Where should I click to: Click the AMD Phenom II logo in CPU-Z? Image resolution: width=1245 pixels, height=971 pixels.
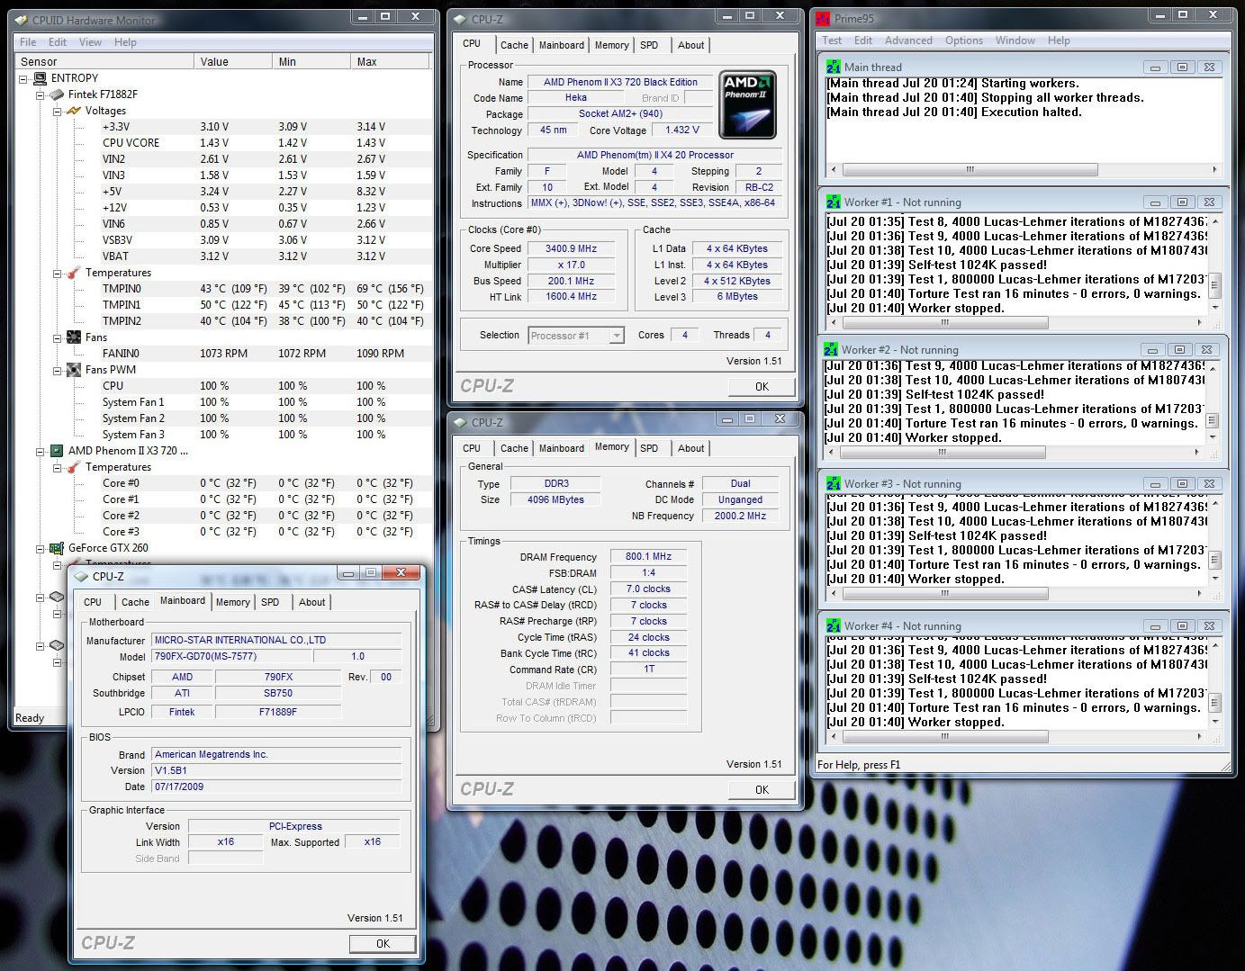748,106
